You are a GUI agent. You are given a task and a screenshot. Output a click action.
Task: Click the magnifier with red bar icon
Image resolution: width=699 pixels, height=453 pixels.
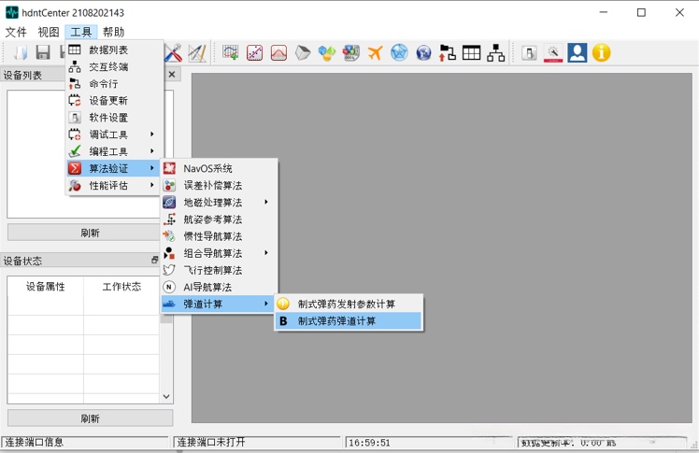553,52
